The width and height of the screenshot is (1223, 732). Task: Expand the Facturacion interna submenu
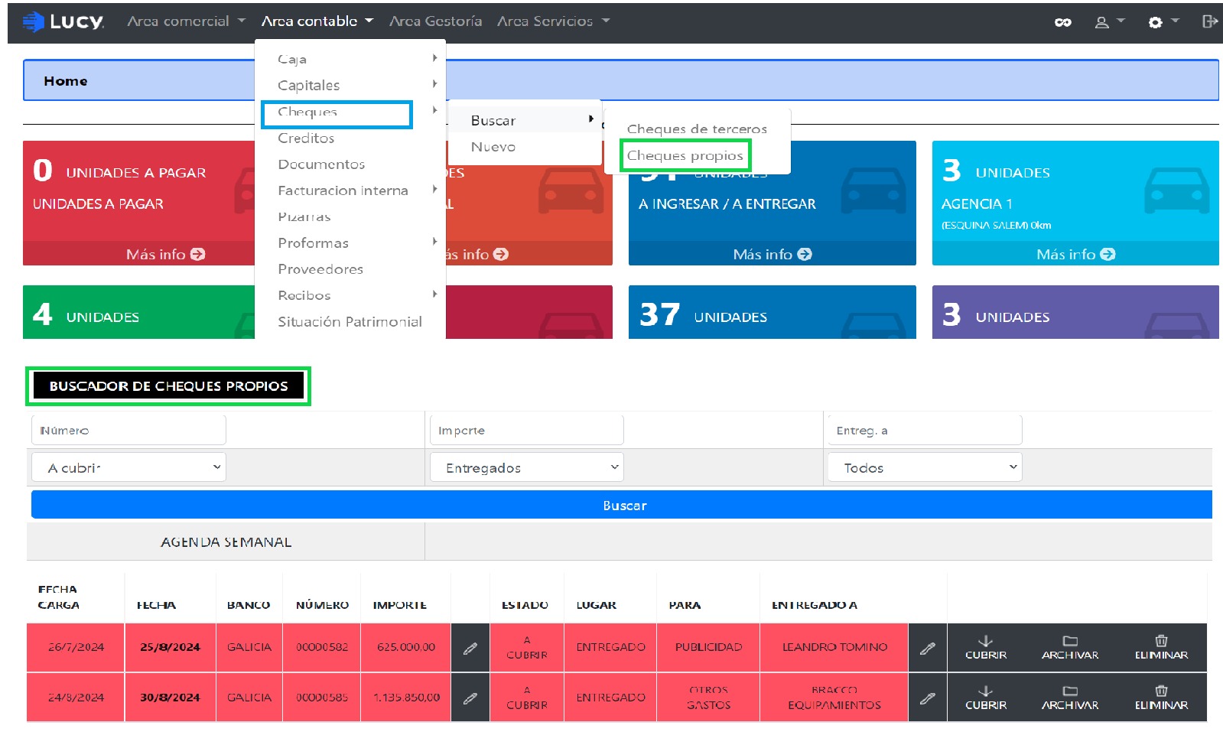coord(350,190)
